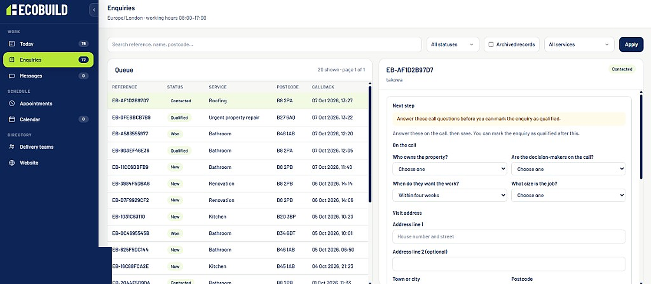Viewport: 651px width, 284px height.
Task: Click the Delivery teams people icon
Action: pyautogui.click(x=12, y=147)
